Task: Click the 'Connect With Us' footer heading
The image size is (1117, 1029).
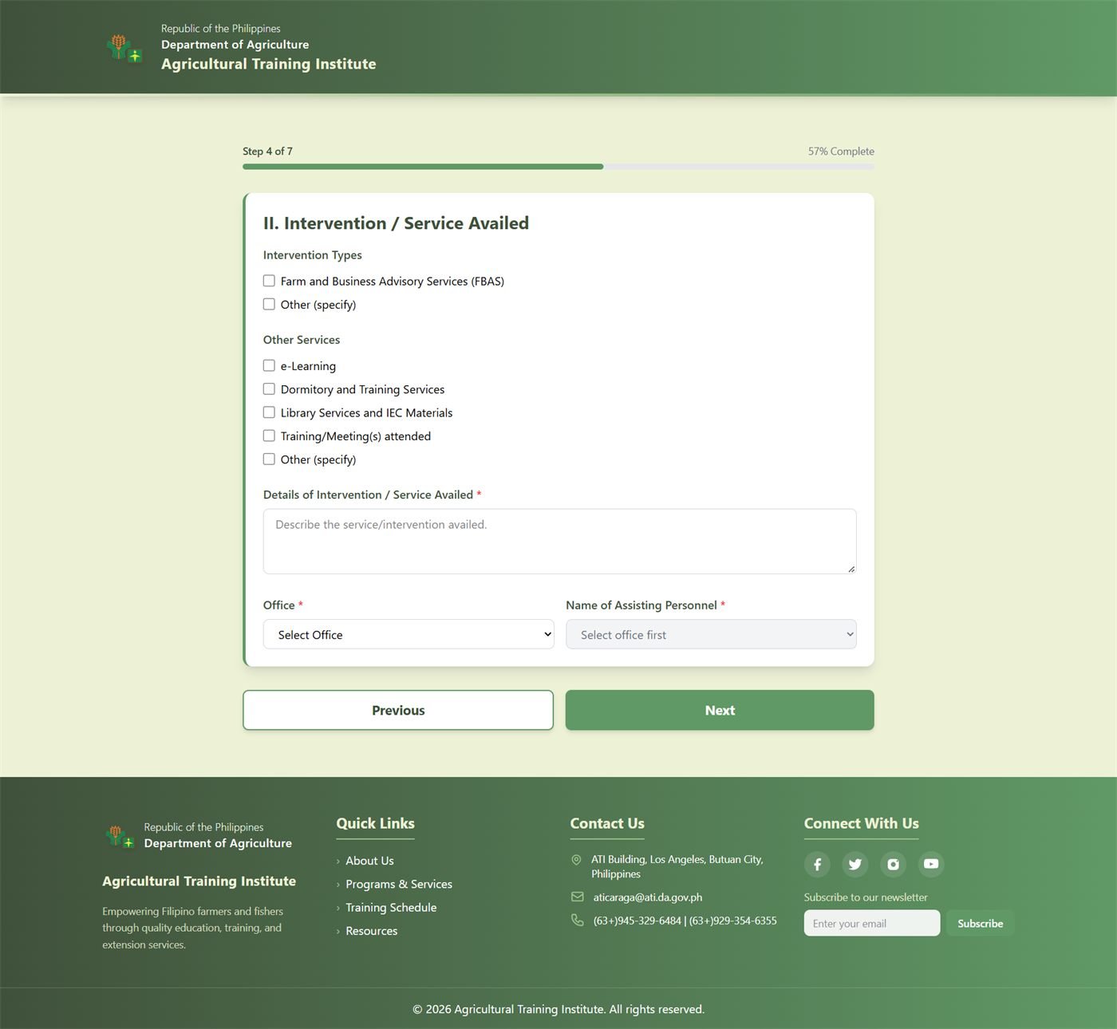Action: 861,823
